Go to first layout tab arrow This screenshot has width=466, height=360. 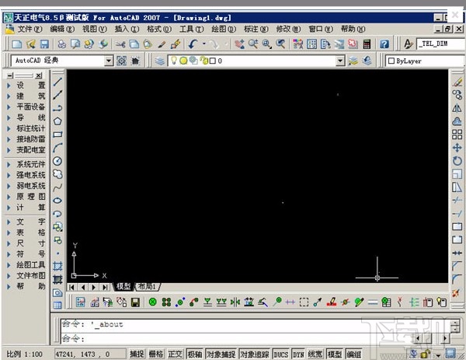point(71,287)
